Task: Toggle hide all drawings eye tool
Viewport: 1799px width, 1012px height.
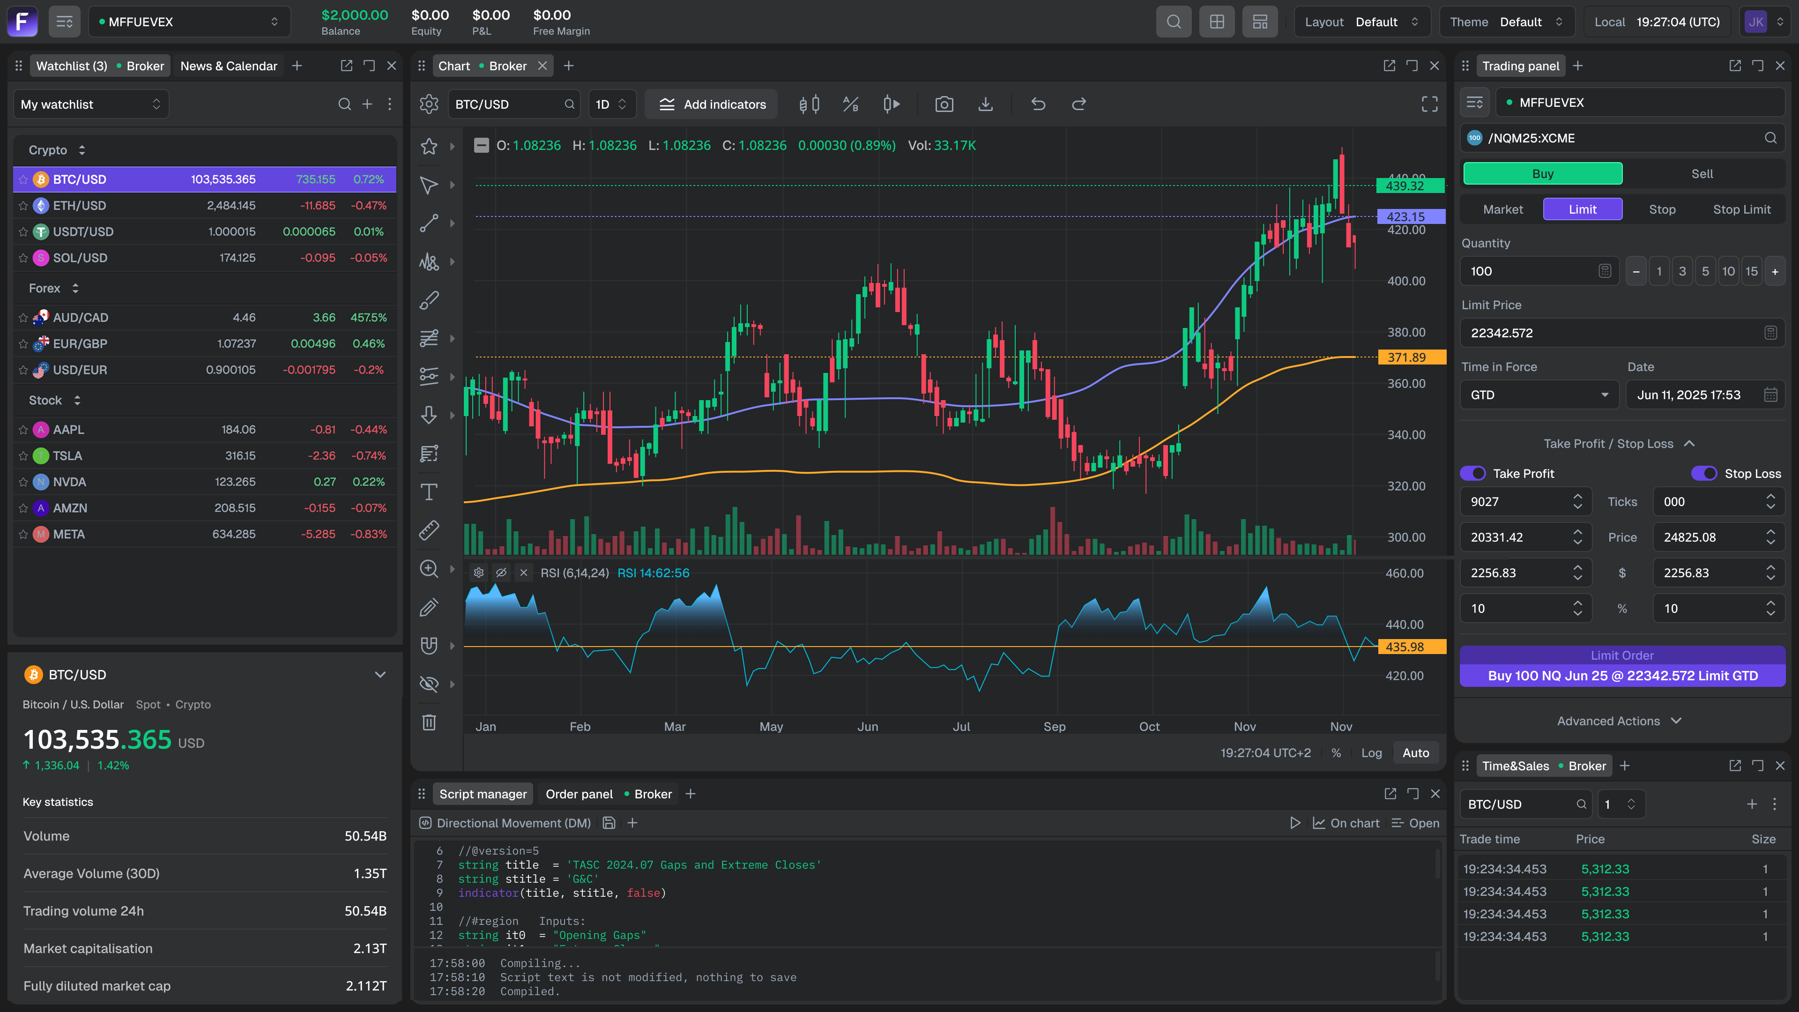Action: 429,684
